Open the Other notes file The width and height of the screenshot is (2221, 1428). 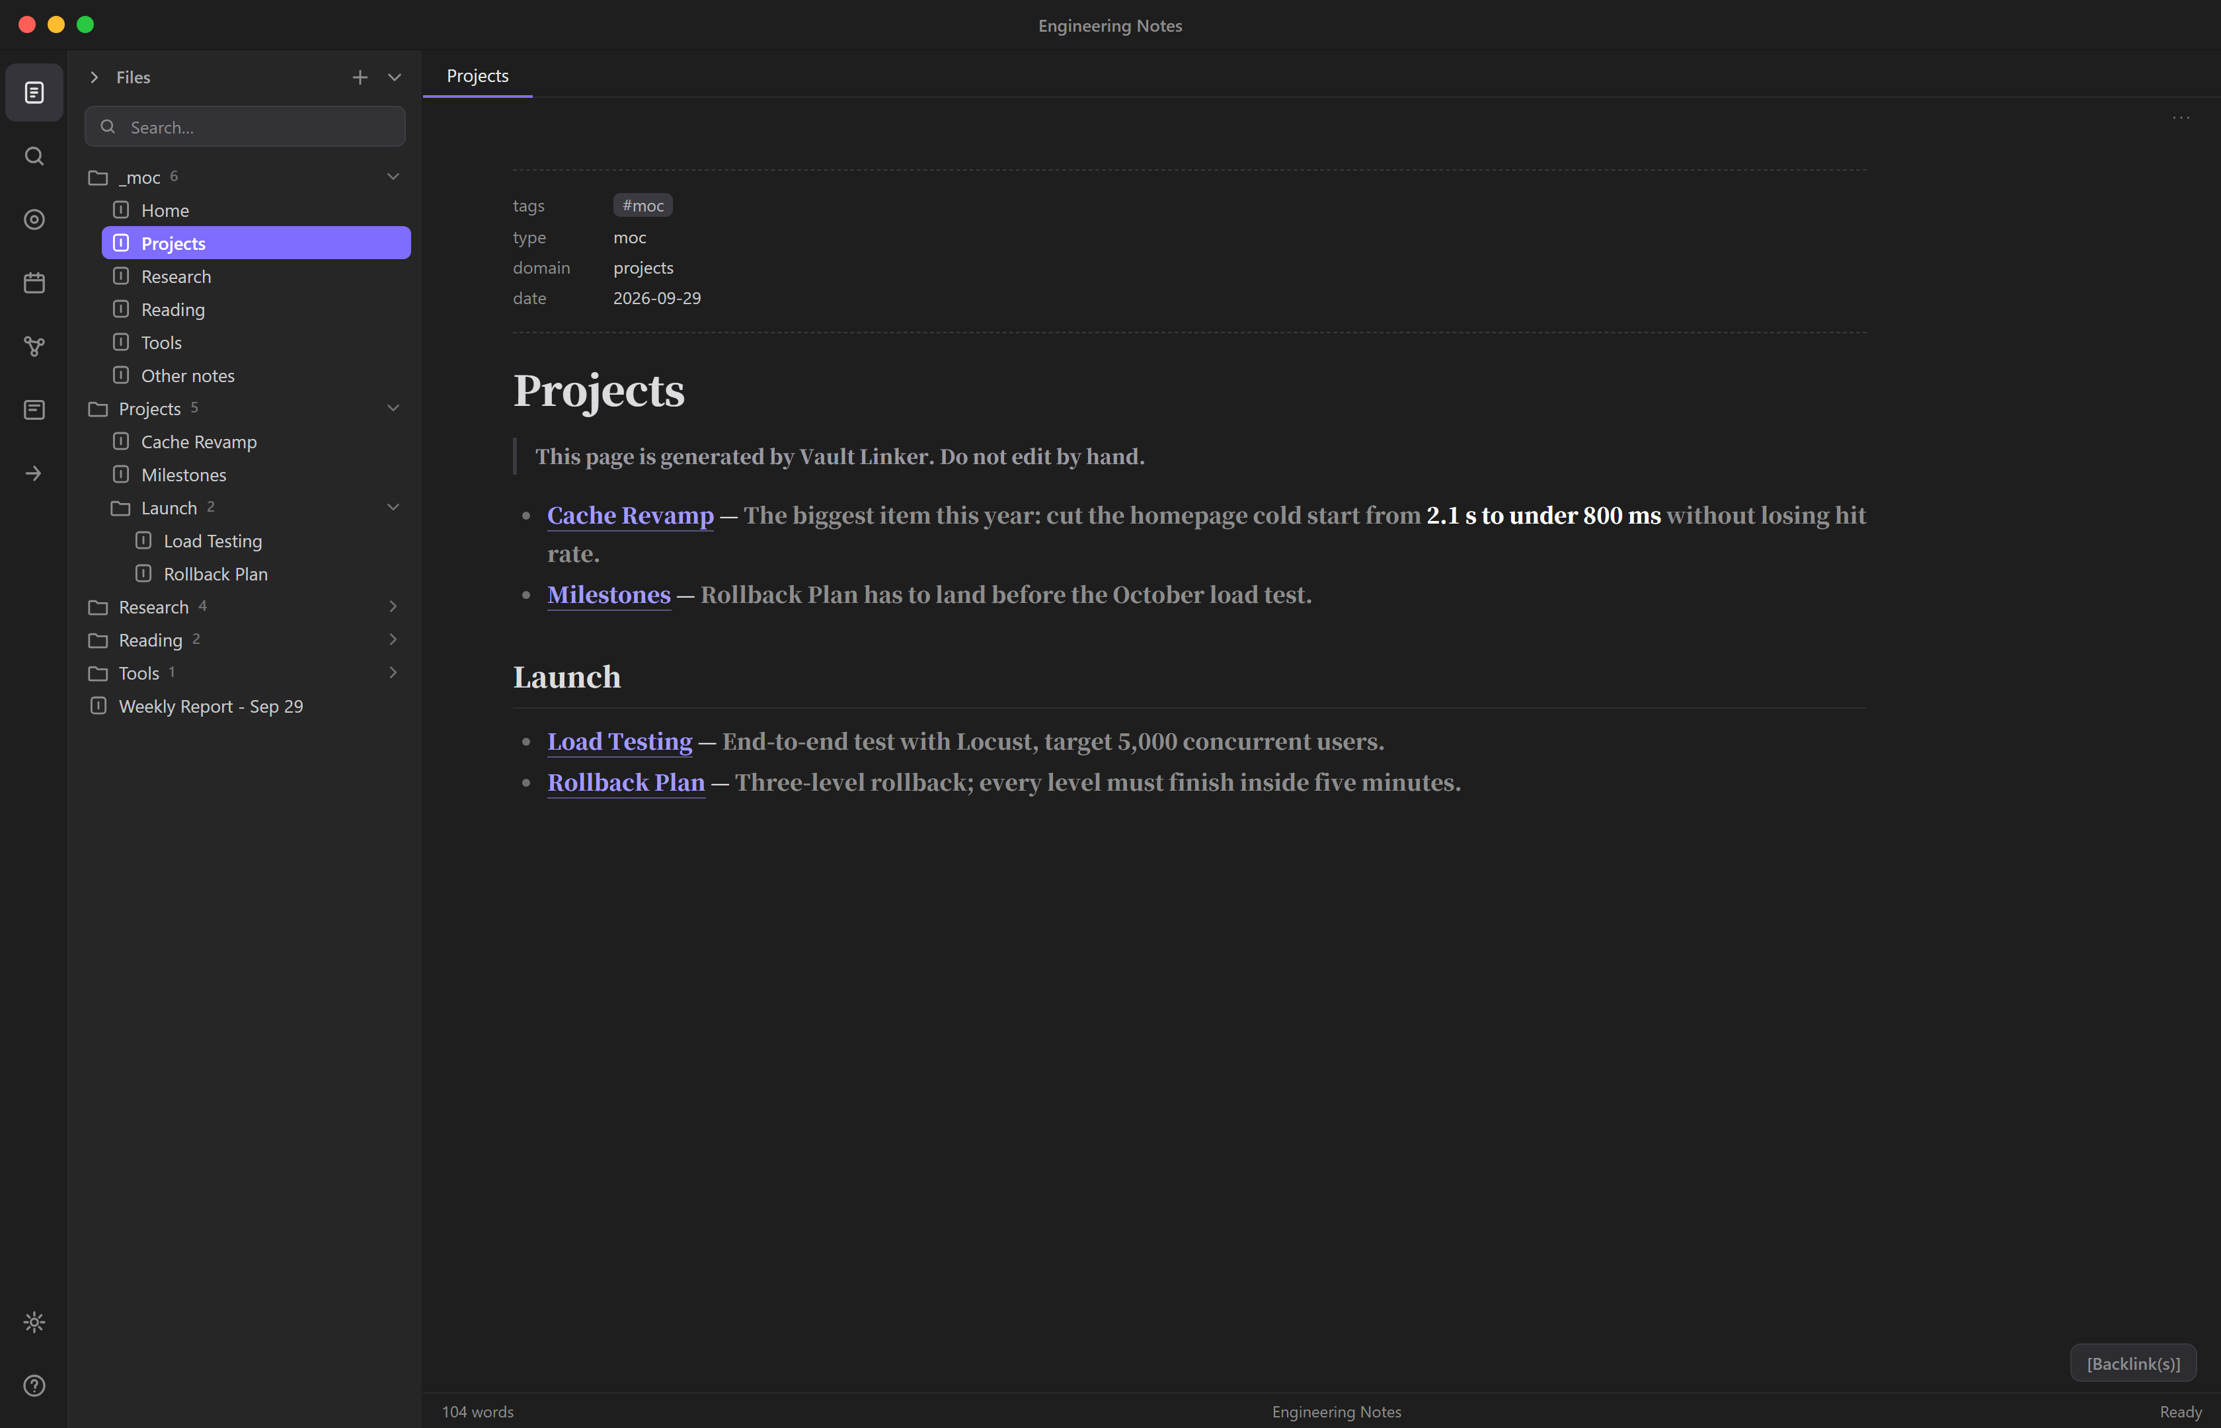click(x=256, y=376)
